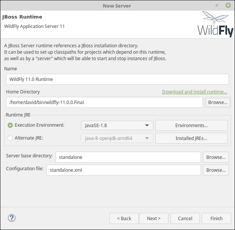
Task: Click Finish to create the server
Action: pos(216,218)
